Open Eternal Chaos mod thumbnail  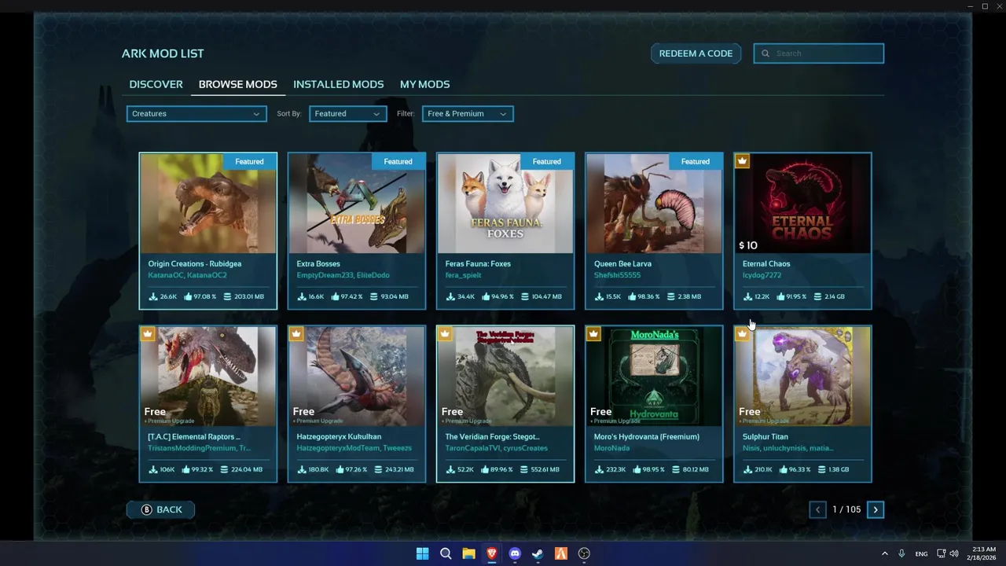(x=802, y=204)
